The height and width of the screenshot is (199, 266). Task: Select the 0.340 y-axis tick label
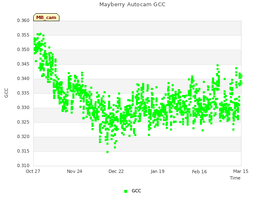click(23, 78)
